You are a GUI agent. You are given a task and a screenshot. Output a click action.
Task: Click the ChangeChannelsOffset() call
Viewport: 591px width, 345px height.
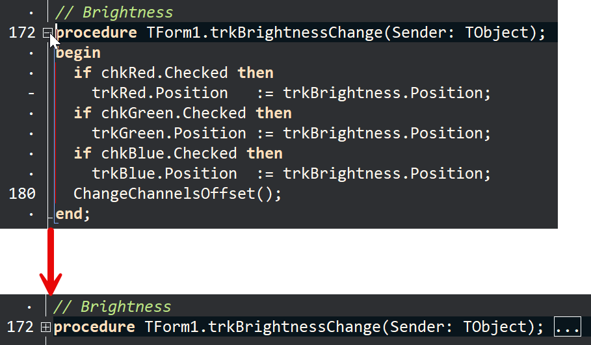point(177,194)
